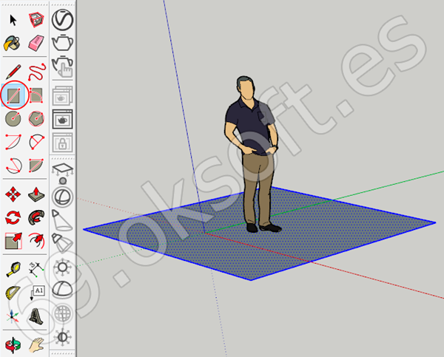
Task: Pick the Offset tool
Action: pyautogui.click(x=37, y=241)
